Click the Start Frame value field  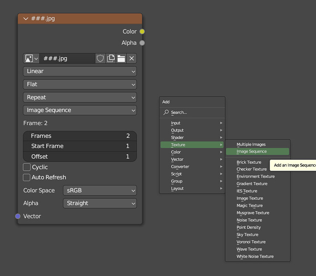tap(80, 146)
